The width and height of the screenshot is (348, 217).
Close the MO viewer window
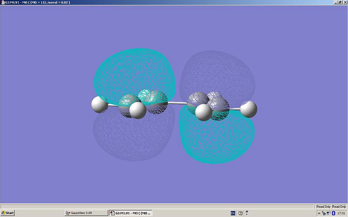point(344,3)
